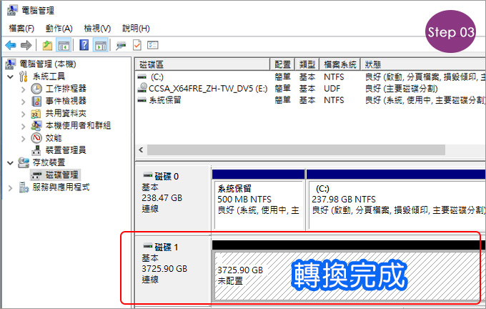Screen dimensions: 486x309
Task: Click the 裝置管理員 device icon
Action: point(36,150)
